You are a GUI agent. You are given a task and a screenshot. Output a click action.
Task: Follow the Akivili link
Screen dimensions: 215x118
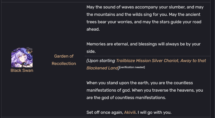(x=130, y=112)
